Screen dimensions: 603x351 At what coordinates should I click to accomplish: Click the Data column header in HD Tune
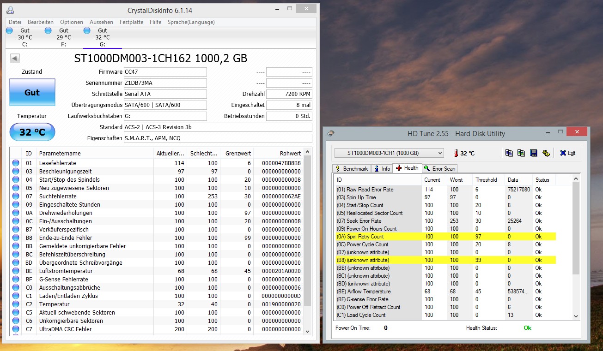[x=519, y=180]
